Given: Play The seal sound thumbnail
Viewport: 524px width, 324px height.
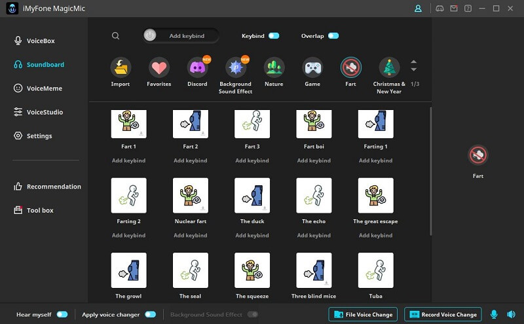Looking at the screenshot, I should click(x=191, y=270).
